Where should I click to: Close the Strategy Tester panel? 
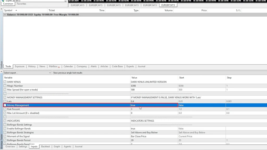(x=1, y=72)
